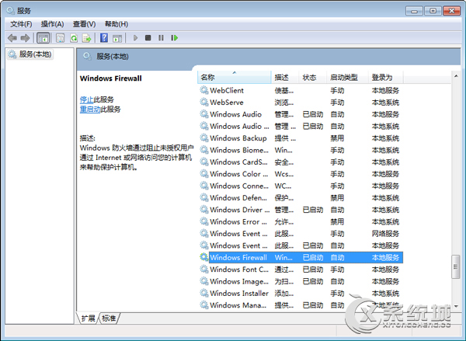This screenshot has height=341, width=466.
Task: Click 禁用 startup type of Windows Backup
Action: [x=337, y=138]
